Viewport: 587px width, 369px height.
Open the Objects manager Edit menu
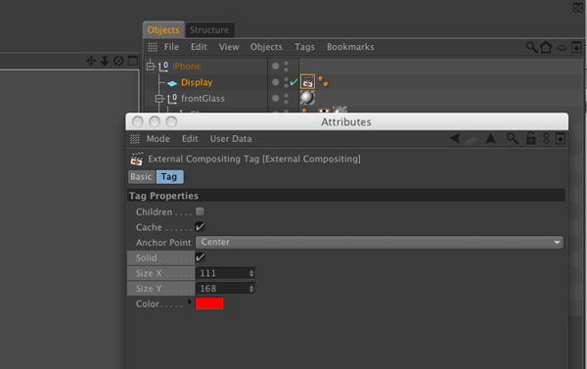point(199,47)
